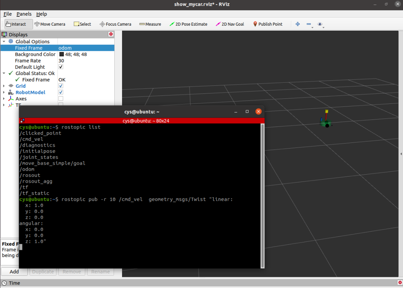
Task: Select the Publish Point tool
Action: (268, 24)
